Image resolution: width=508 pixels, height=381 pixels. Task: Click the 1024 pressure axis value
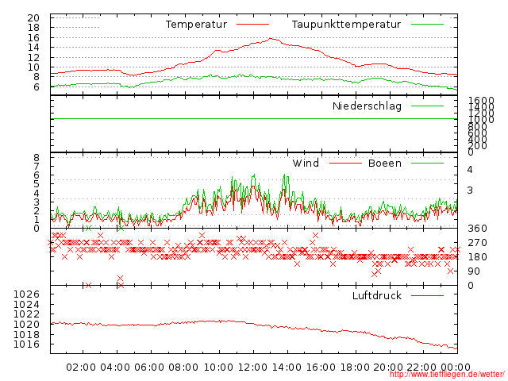(26, 305)
